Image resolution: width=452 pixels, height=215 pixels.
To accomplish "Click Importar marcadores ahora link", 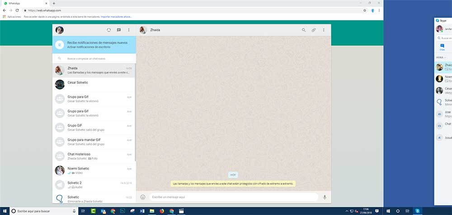I will (x=116, y=17).
